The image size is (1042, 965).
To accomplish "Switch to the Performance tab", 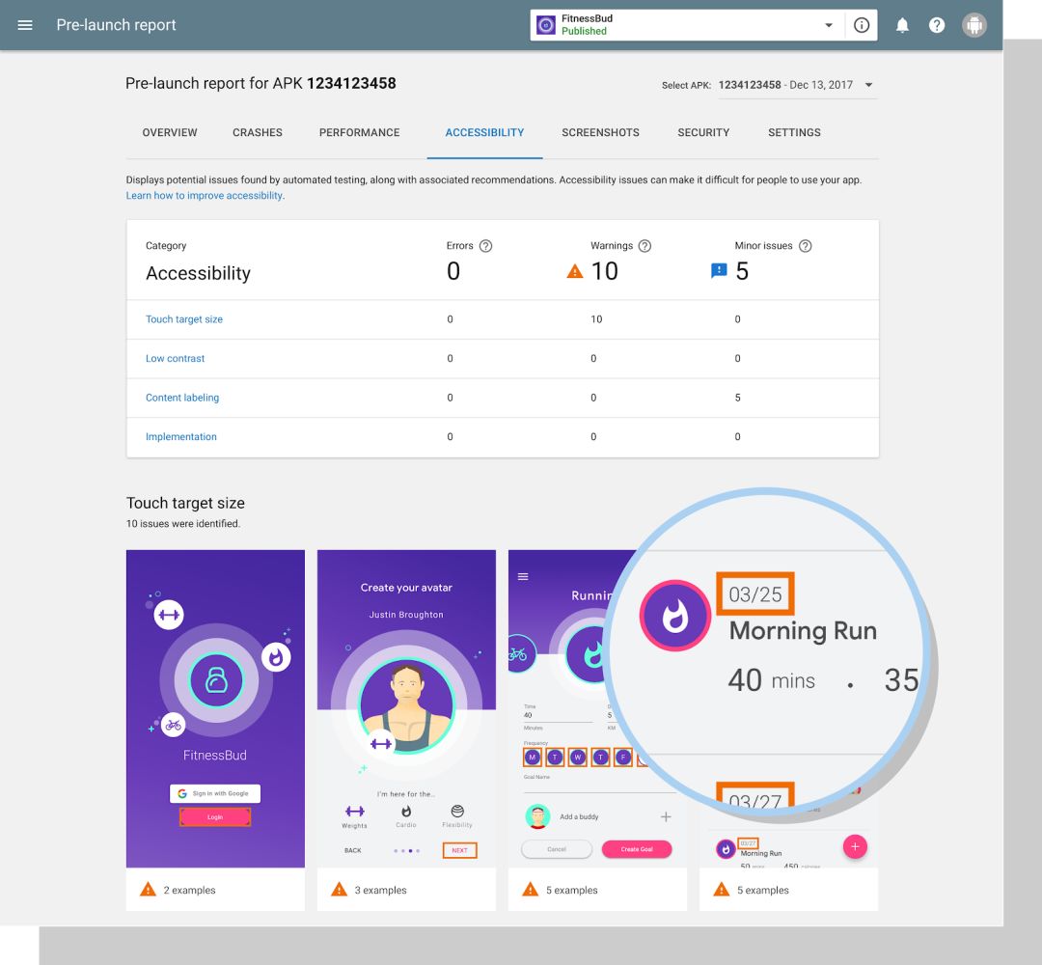I will 359,133.
